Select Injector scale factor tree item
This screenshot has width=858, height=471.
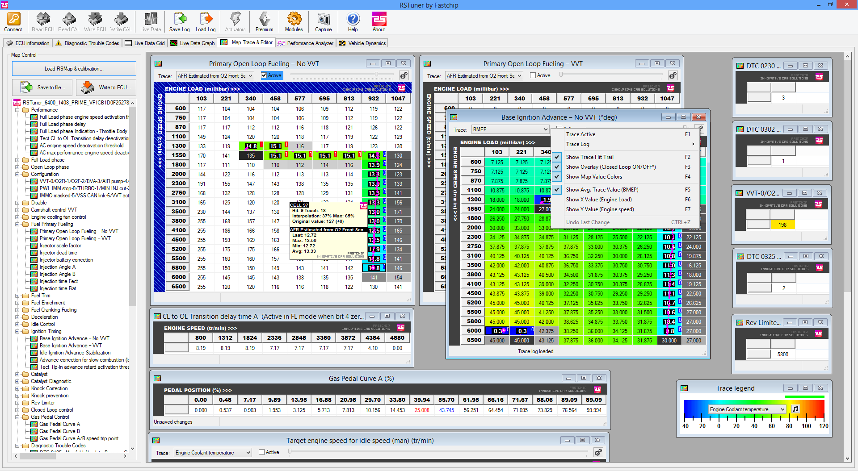point(60,246)
